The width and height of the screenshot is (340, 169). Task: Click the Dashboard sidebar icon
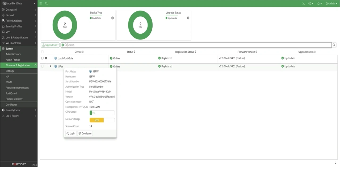[x=3, y=10]
